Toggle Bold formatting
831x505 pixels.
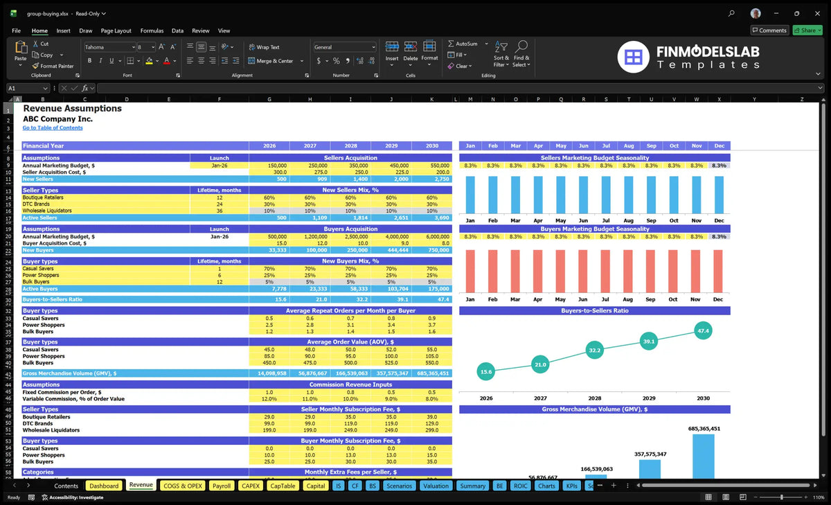tap(89, 61)
